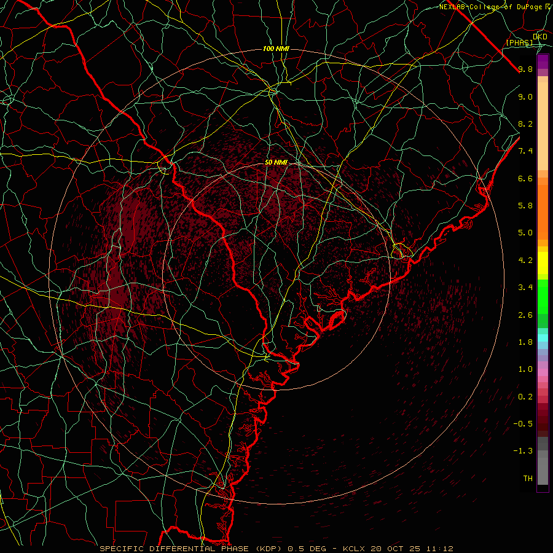The width and height of the screenshot is (553, 553).
Task: Click the gray TH band of the color bar
Action: (543, 471)
